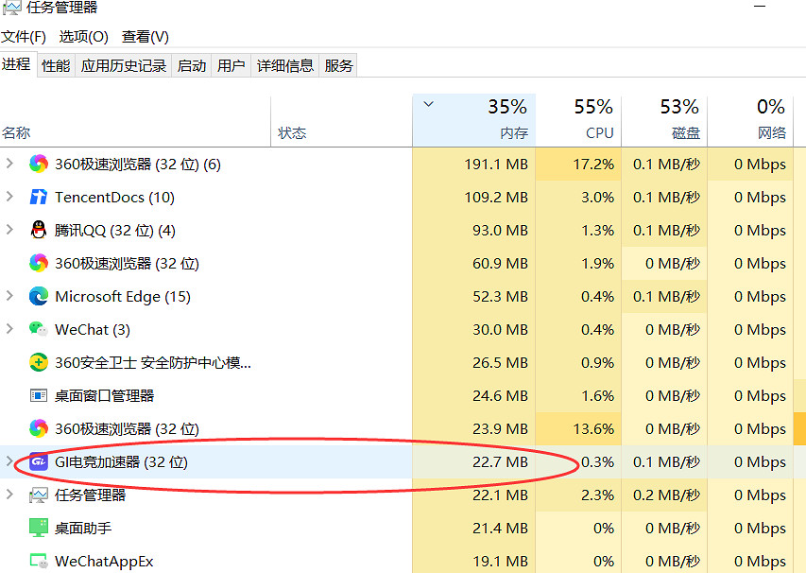Select the 腾讯QQ penguin icon
The image size is (806, 573).
pos(38,231)
